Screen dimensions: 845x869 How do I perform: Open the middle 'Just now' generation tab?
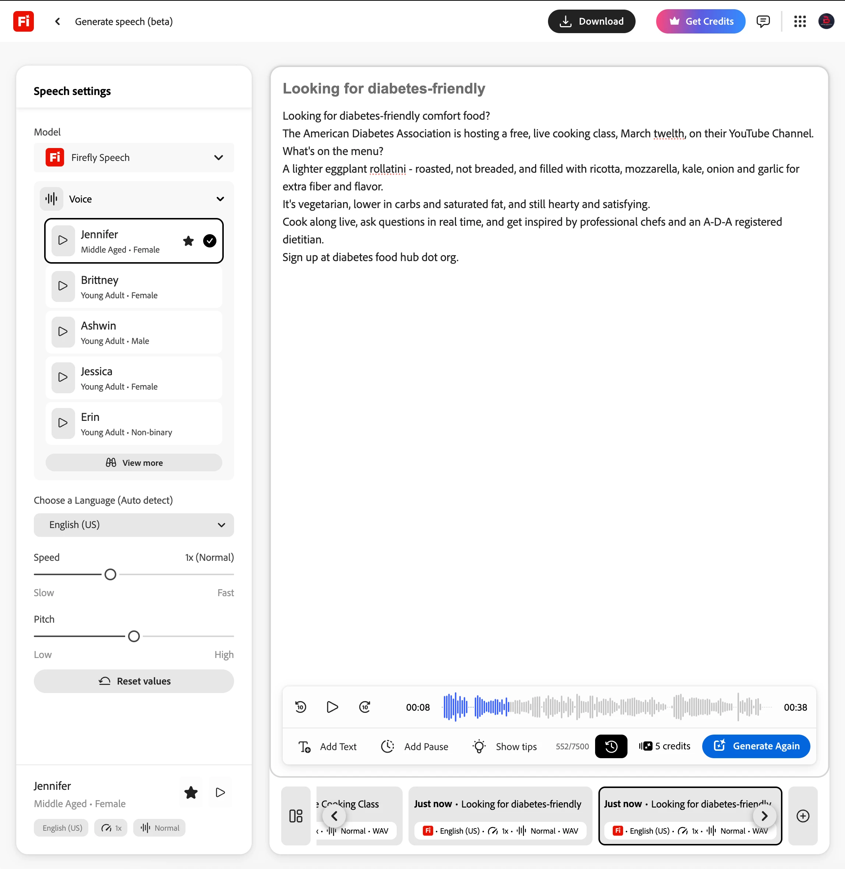pyautogui.click(x=500, y=816)
